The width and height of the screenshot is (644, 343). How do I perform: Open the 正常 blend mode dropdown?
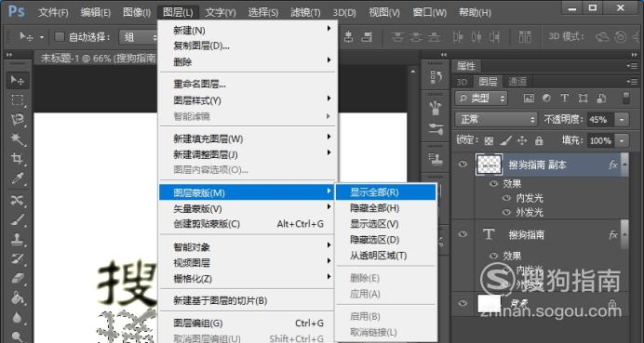[496, 119]
